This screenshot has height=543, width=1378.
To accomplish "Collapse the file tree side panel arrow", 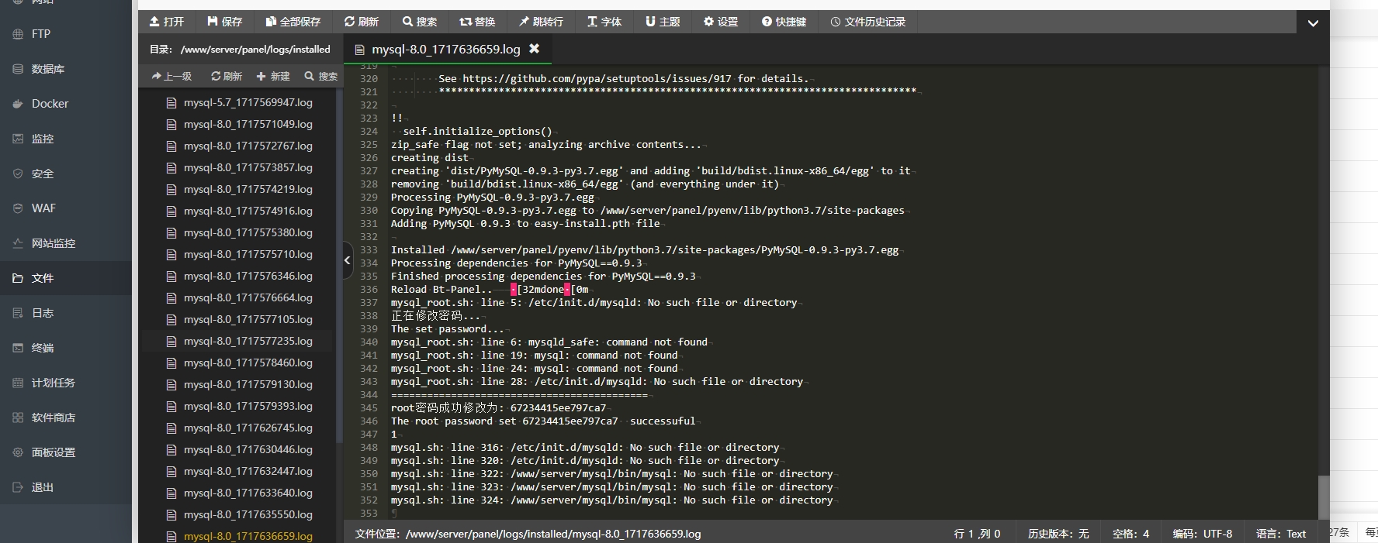I will [348, 261].
